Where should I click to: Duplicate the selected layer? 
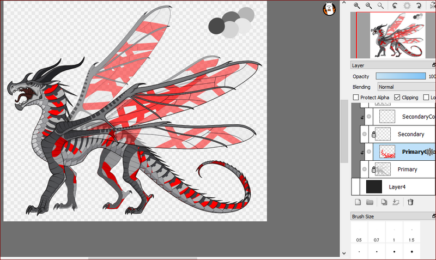point(384,202)
